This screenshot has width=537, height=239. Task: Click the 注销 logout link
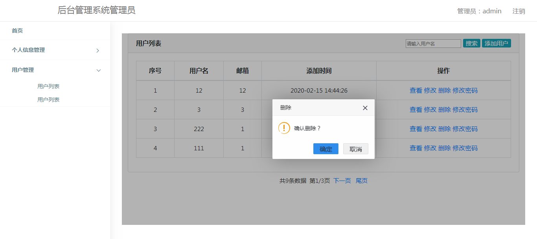coord(519,11)
